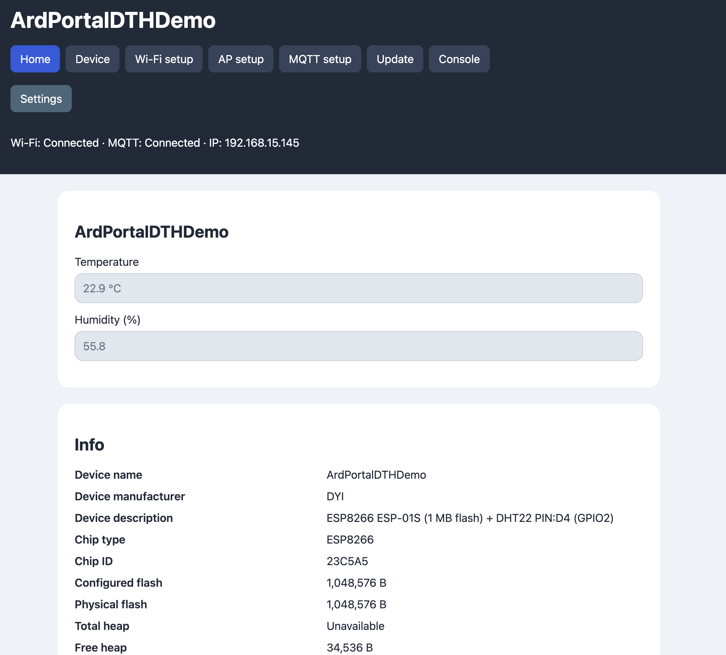This screenshot has width=726, height=655.
Task: Click the Temperature field showing 22.9 °C
Action: coord(359,288)
